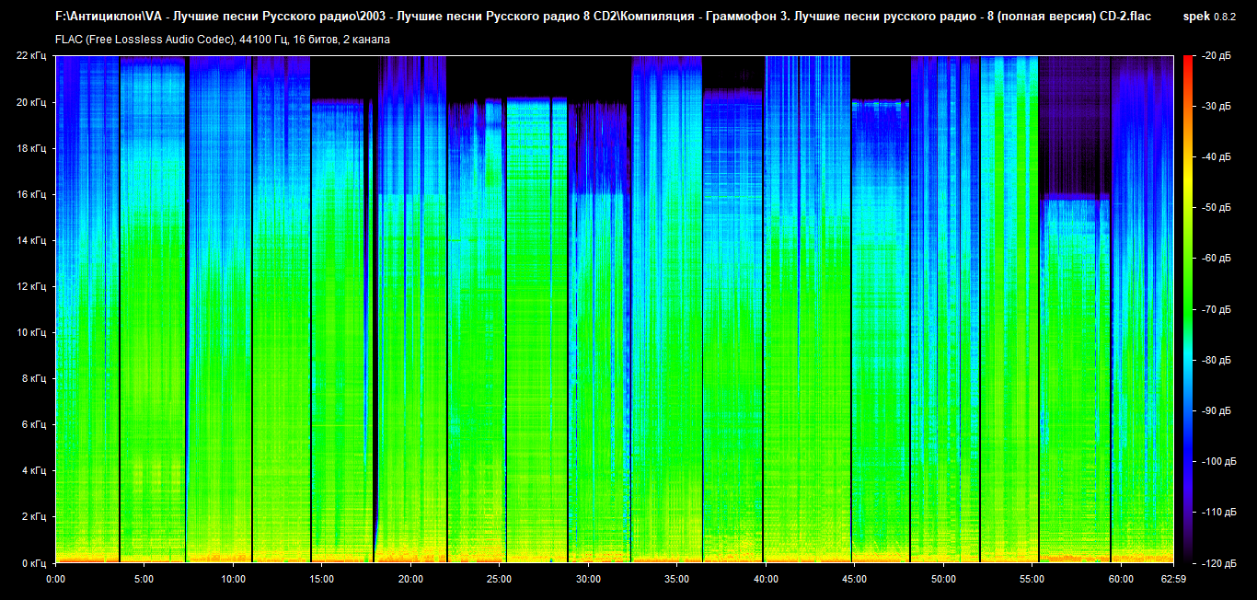Click the '8 кГц' frequency label
Image resolution: width=1257 pixels, height=600 pixels.
(33, 378)
